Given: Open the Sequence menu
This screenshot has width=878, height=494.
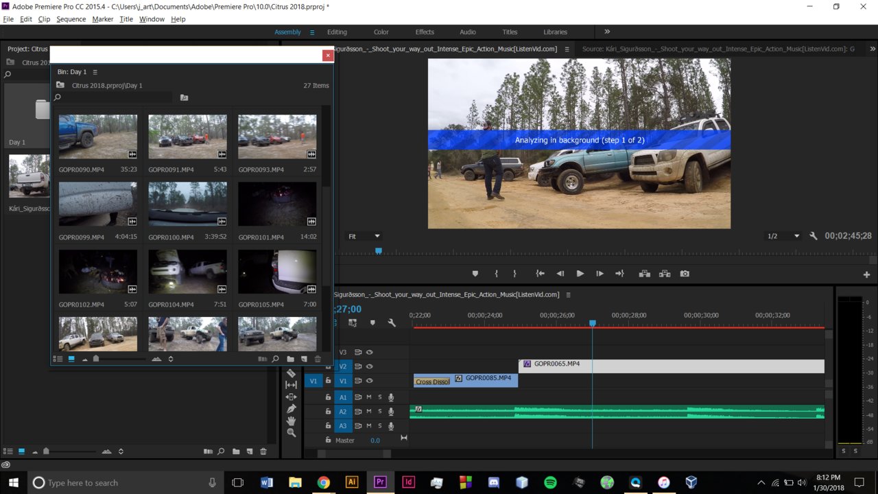Looking at the screenshot, I should pos(71,19).
